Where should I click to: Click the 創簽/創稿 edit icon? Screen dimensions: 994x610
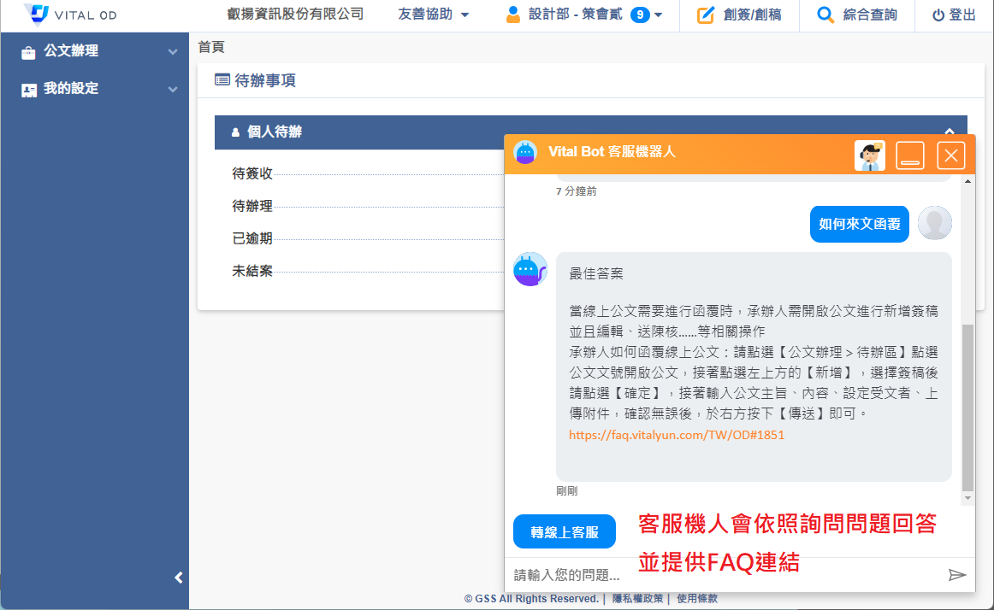click(x=706, y=15)
